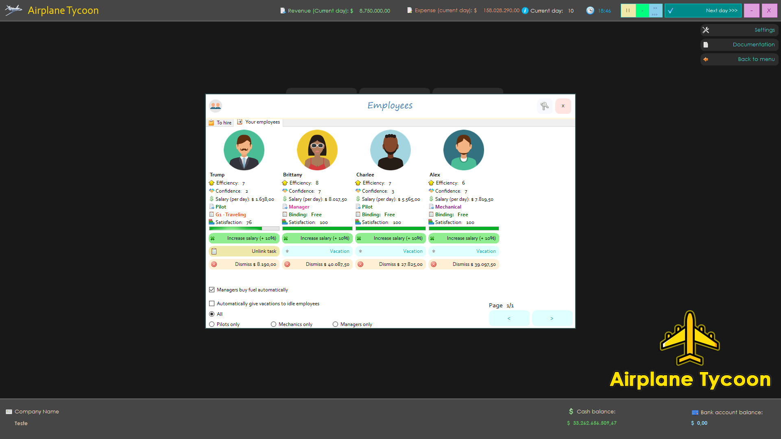The width and height of the screenshot is (781, 439).
Task: Toggle 'Managers buy fuel automatically' checkbox
Action: click(x=211, y=289)
